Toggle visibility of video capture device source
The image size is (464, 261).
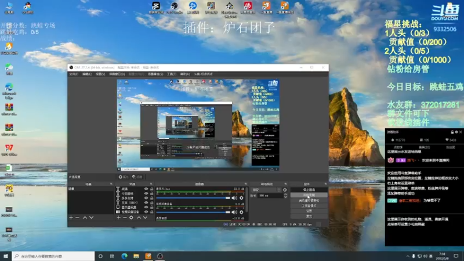click(146, 212)
